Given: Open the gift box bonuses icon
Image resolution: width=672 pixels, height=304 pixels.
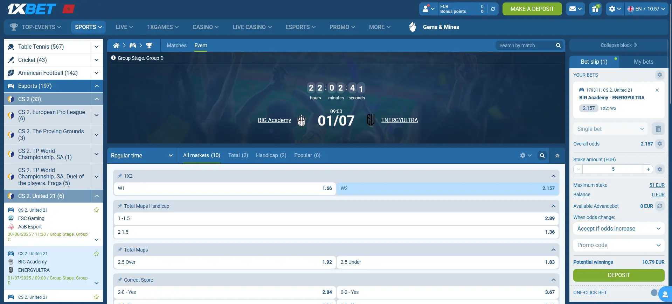Looking at the screenshot, I should click(x=595, y=9).
